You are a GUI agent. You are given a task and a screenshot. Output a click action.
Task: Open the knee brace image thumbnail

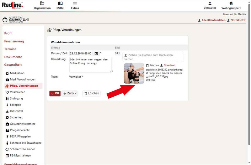[134, 73]
